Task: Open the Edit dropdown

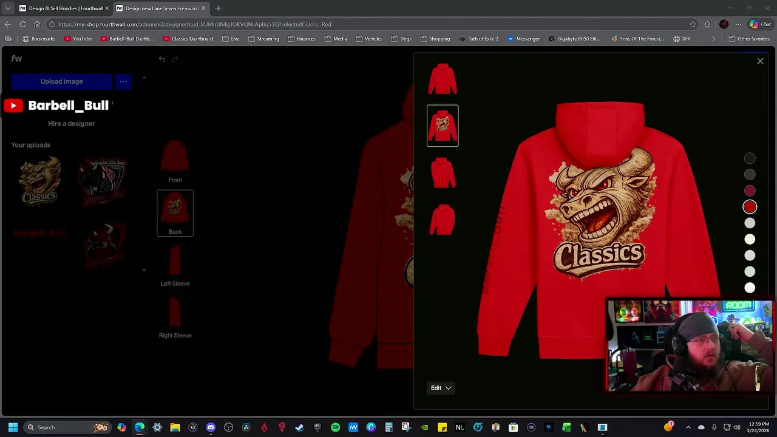Action: [441, 388]
